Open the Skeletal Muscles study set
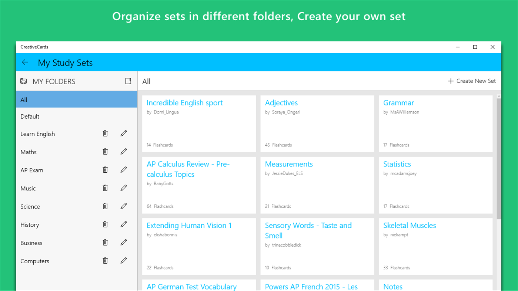 [410, 225]
